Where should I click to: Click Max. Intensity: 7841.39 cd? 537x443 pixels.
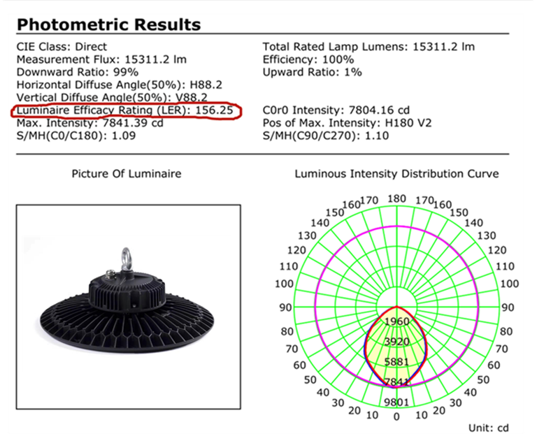pos(89,123)
